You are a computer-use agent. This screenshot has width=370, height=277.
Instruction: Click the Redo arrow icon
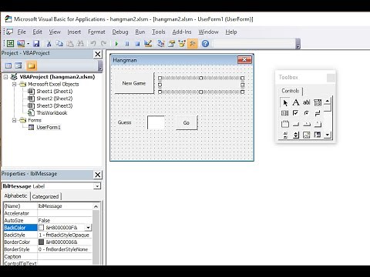[x=103, y=44]
